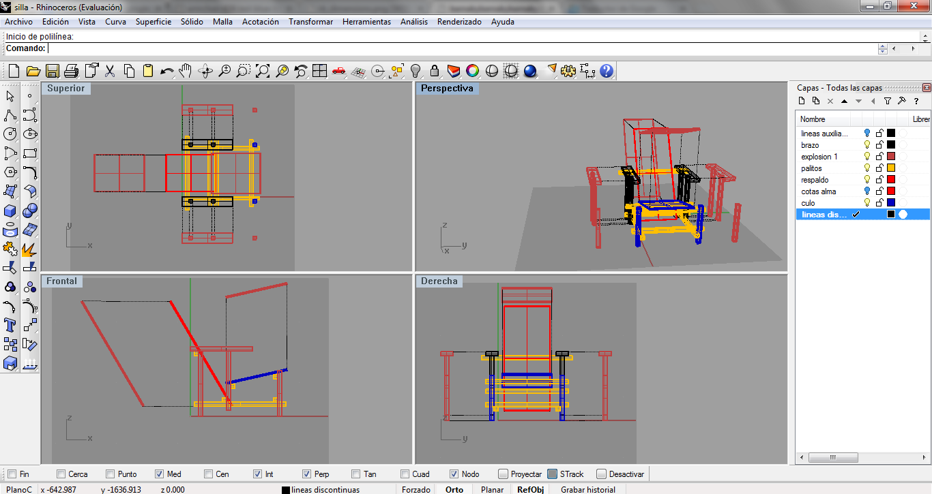Click the Frontal viewport title

pos(62,281)
